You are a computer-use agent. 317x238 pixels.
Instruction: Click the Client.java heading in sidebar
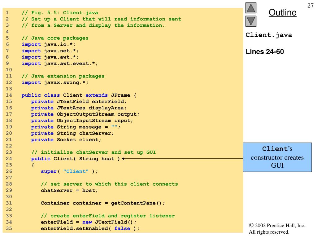click(x=269, y=35)
